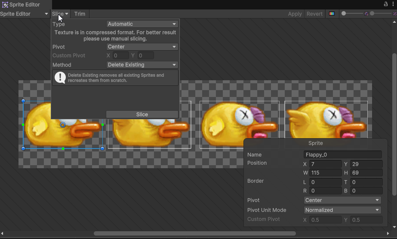Open the Sprite Editor mode dropdown

(x=25, y=14)
